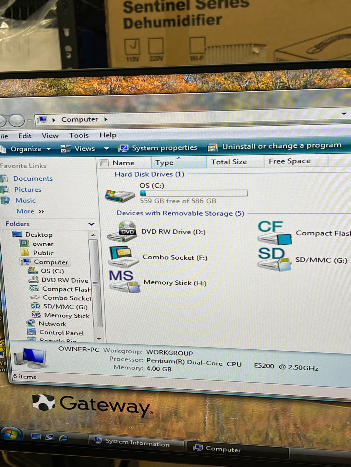Click the arrow before Computer in address bar
This screenshot has width=351, height=467.
54,120
